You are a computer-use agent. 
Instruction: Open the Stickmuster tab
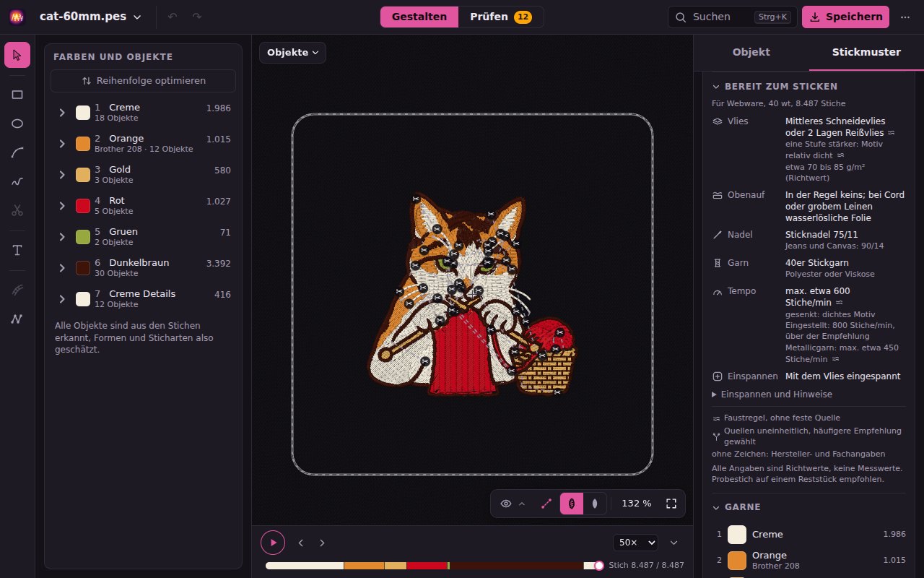[x=866, y=52]
